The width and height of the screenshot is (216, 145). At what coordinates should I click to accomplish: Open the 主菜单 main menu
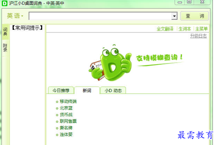(x=201, y=29)
